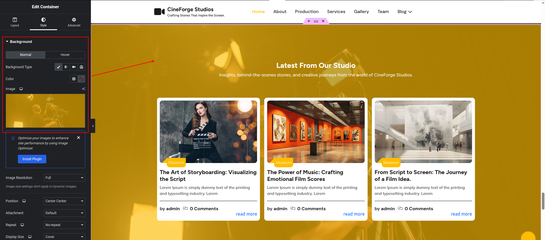
Task: Open the background color picker swatch
Action: click(82, 79)
